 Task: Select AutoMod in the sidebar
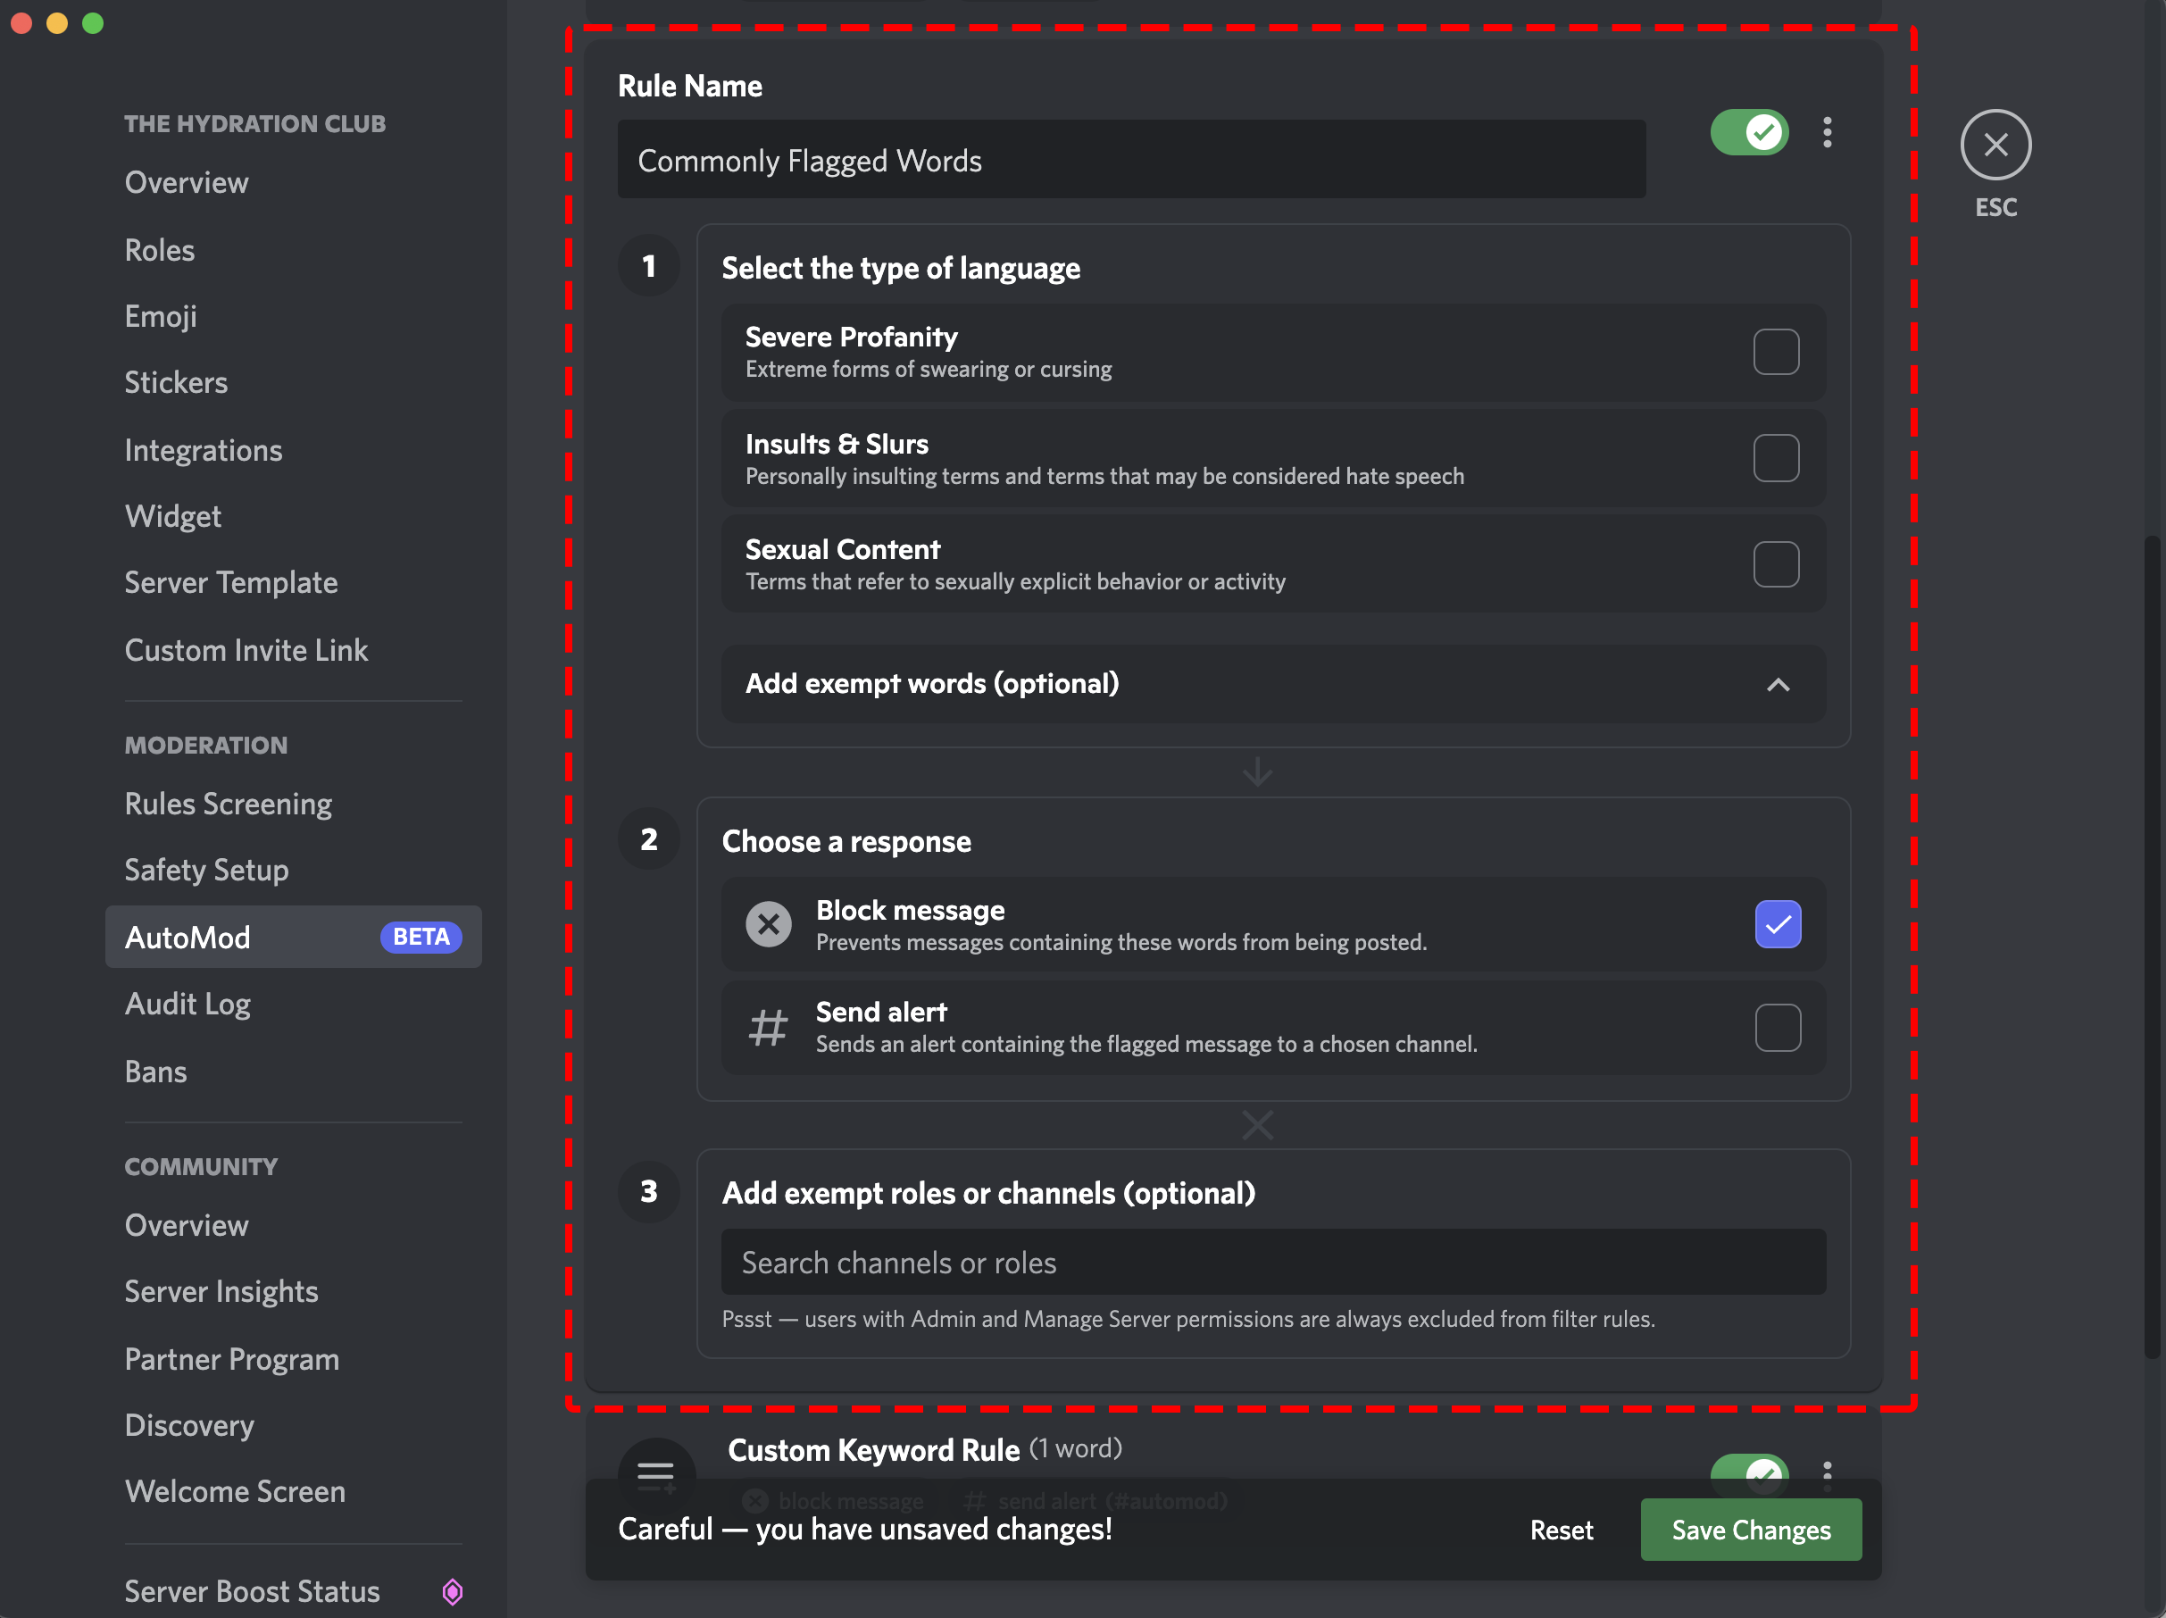click(x=293, y=937)
